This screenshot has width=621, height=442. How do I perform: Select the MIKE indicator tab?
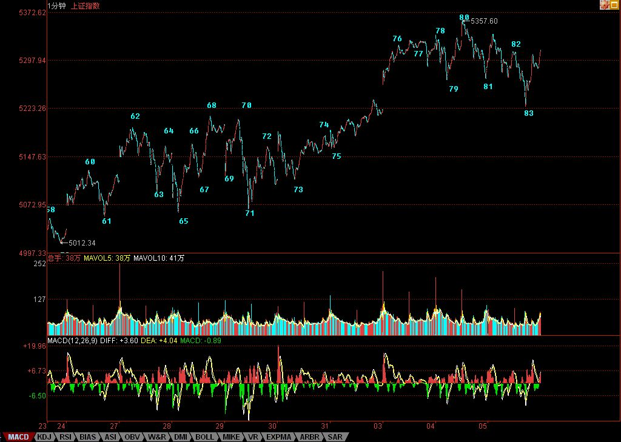pos(230,437)
